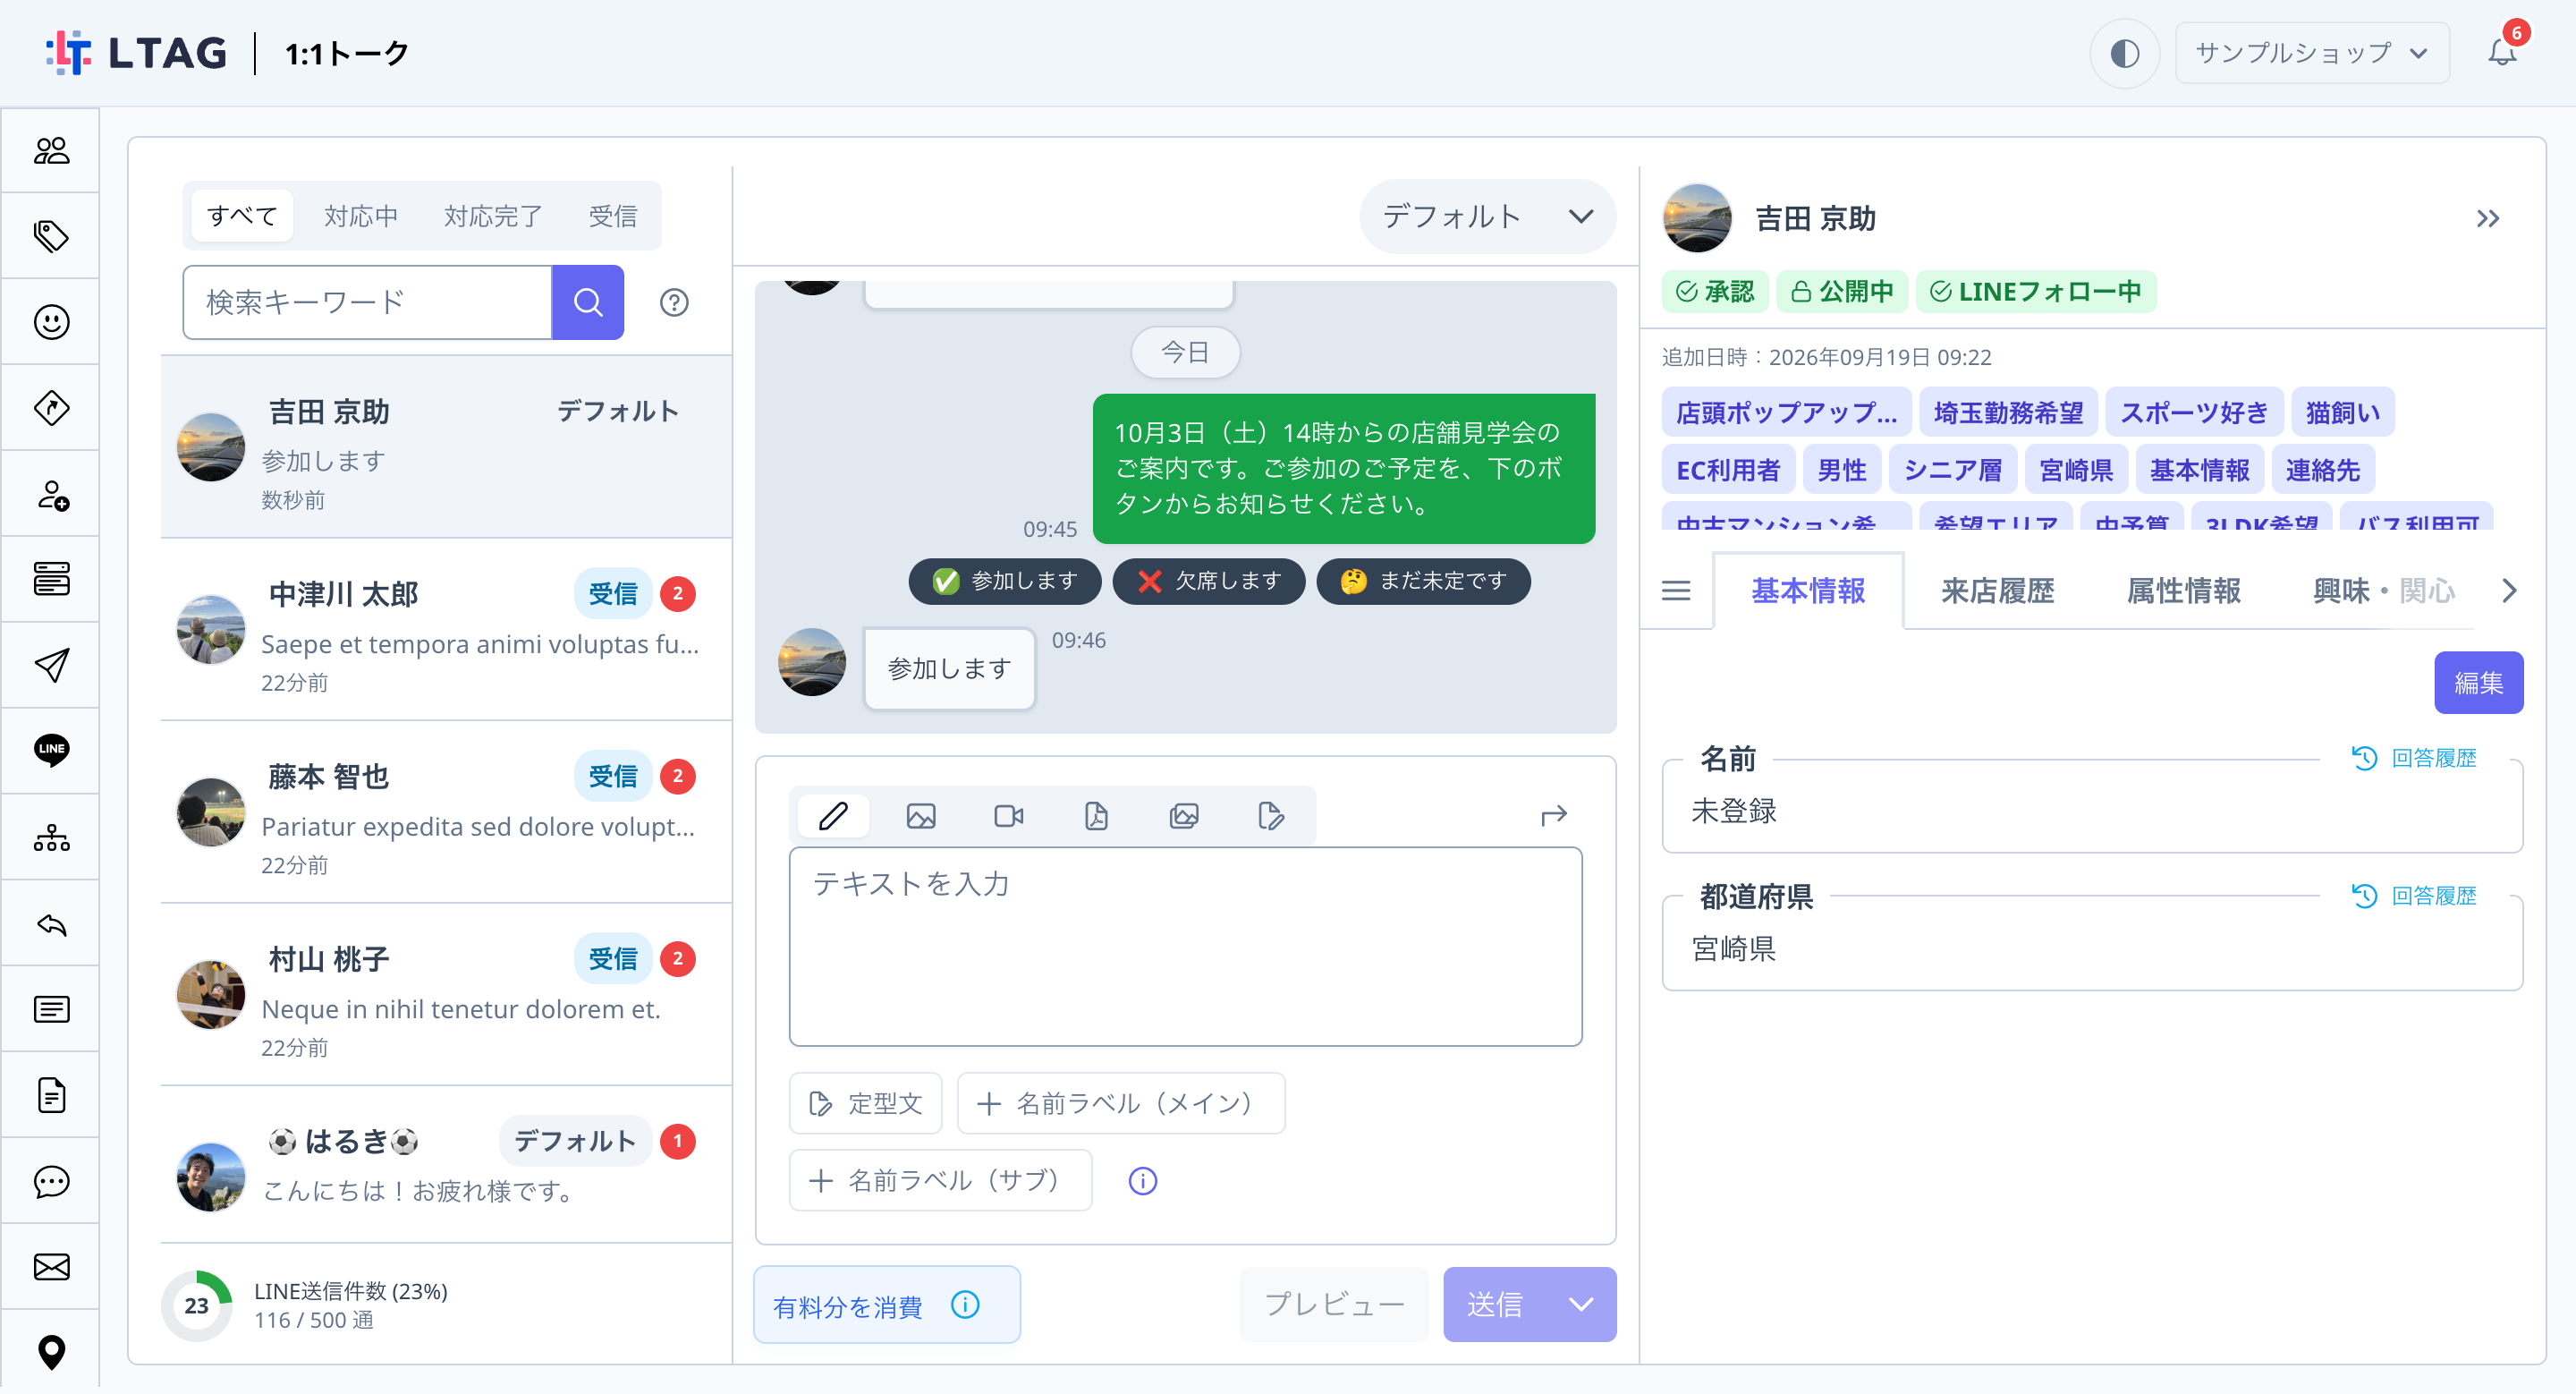The width and height of the screenshot is (2576, 1394).
Task: Select the video attachment icon
Action: point(1009,816)
